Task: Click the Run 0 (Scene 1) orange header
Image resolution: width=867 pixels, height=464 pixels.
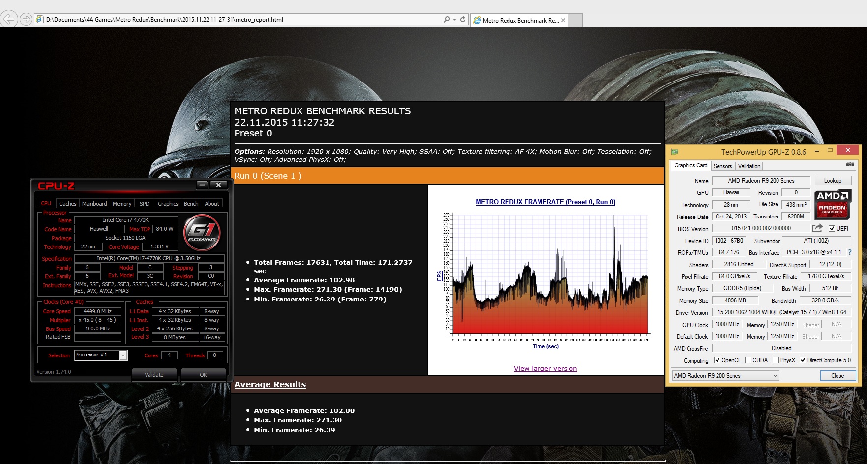Action: tap(448, 176)
